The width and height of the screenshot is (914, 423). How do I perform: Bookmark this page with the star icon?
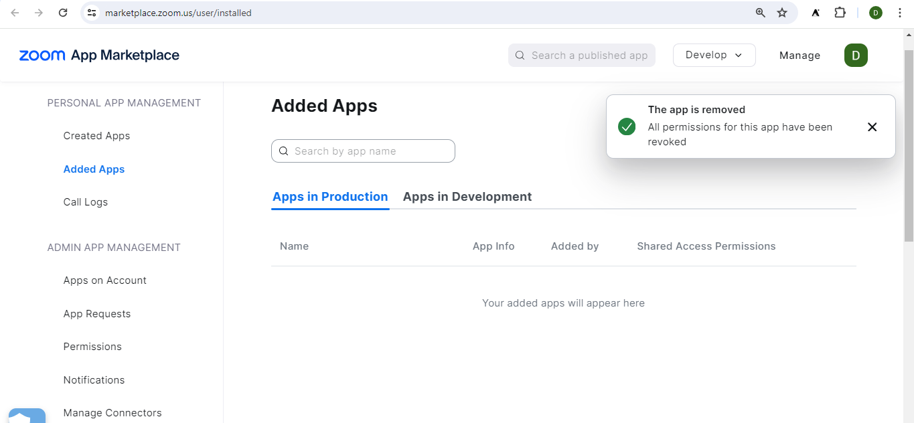pyautogui.click(x=781, y=13)
